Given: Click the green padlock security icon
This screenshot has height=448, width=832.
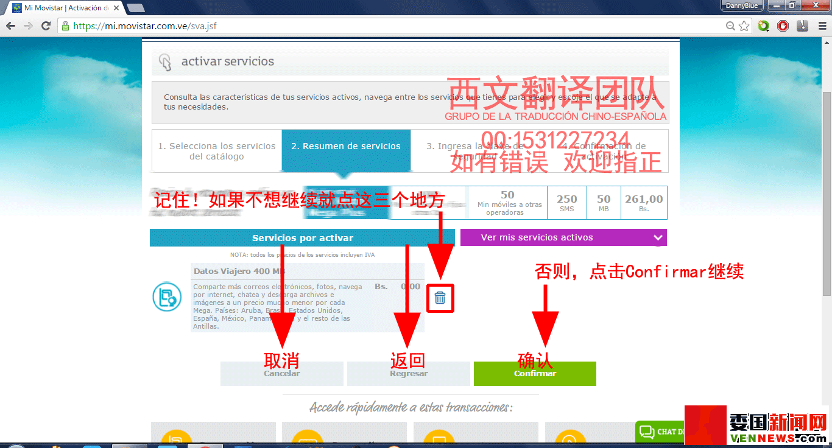Looking at the screenshot, I should [65, 26].
